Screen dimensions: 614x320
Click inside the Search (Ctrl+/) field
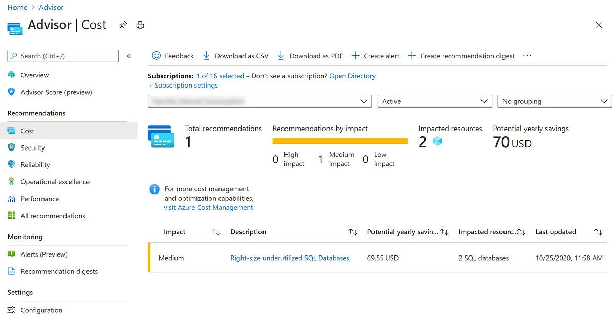[x=64, y=55]
